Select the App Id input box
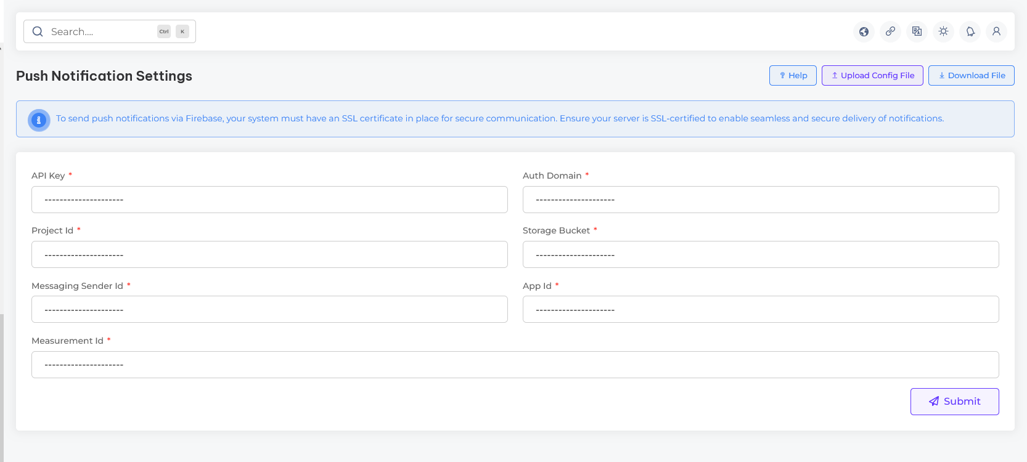The image size is (1027, 462). [x=760, y=310]
